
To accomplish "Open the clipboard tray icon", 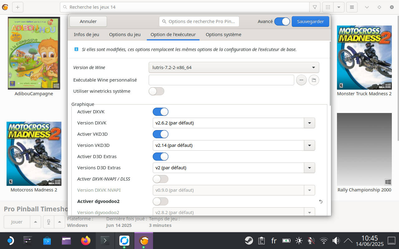I will pos(262,241).
